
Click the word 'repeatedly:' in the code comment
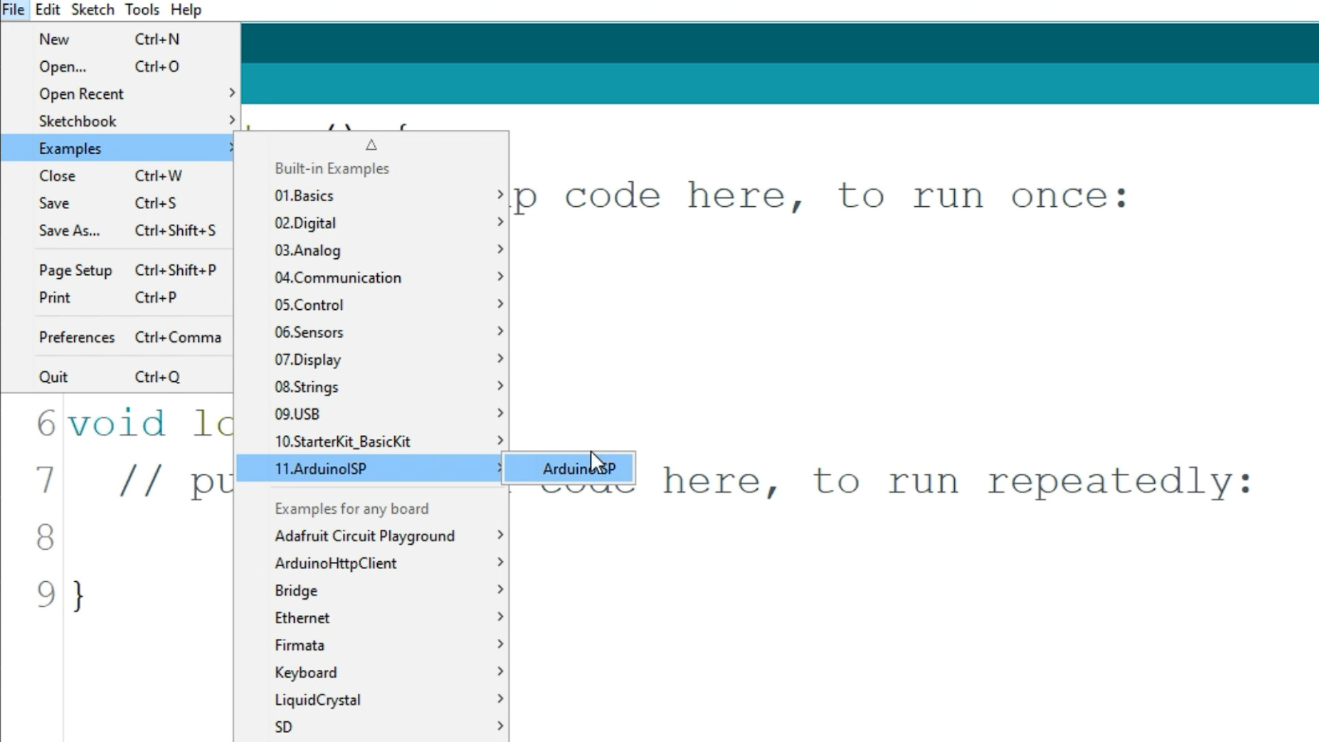click(x=1120, y=482)
